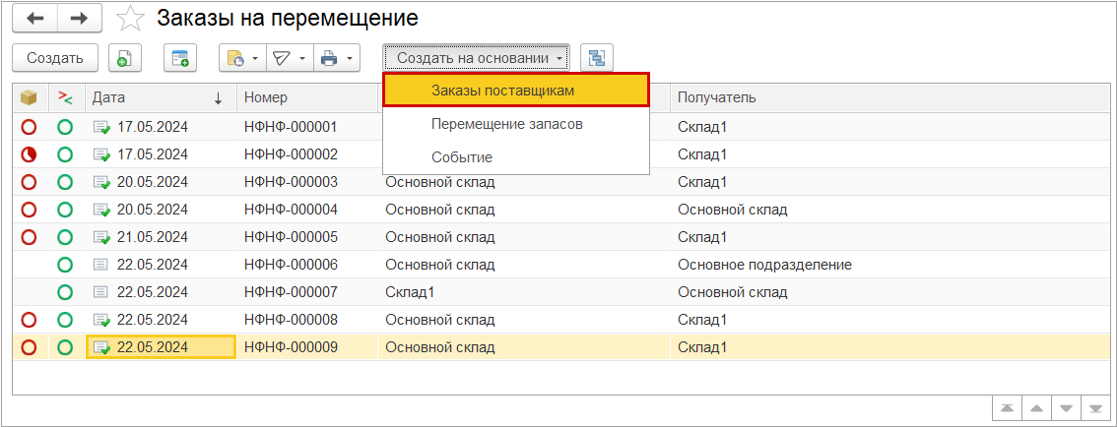Click the copy document icon
Screen dimensions: 1117x427
125,58
